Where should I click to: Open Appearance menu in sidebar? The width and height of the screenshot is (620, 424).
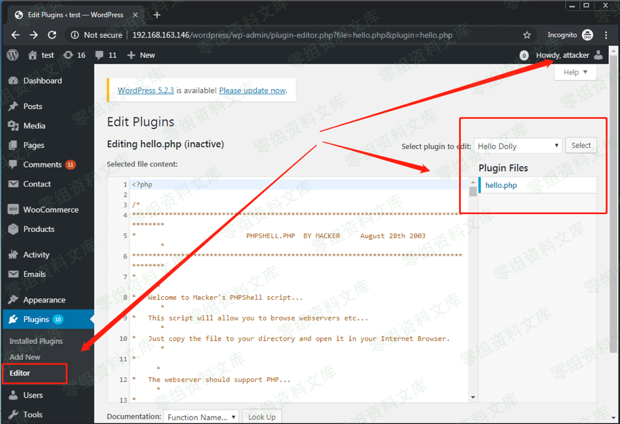44,300
